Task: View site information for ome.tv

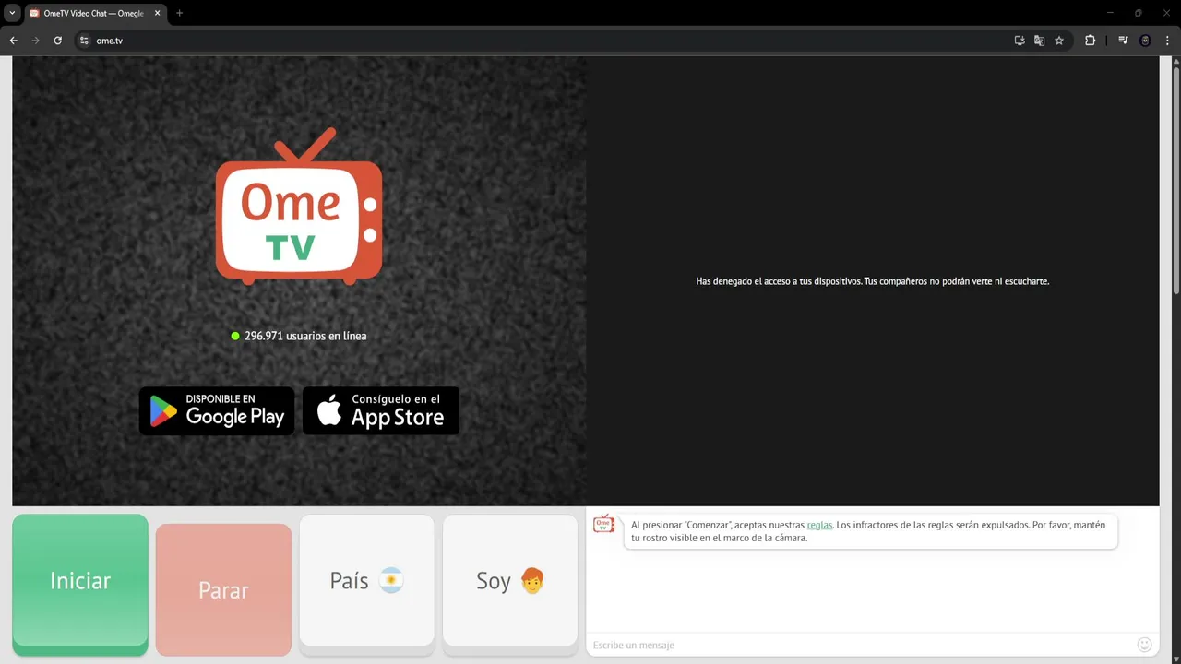Action: coord(84,41)
